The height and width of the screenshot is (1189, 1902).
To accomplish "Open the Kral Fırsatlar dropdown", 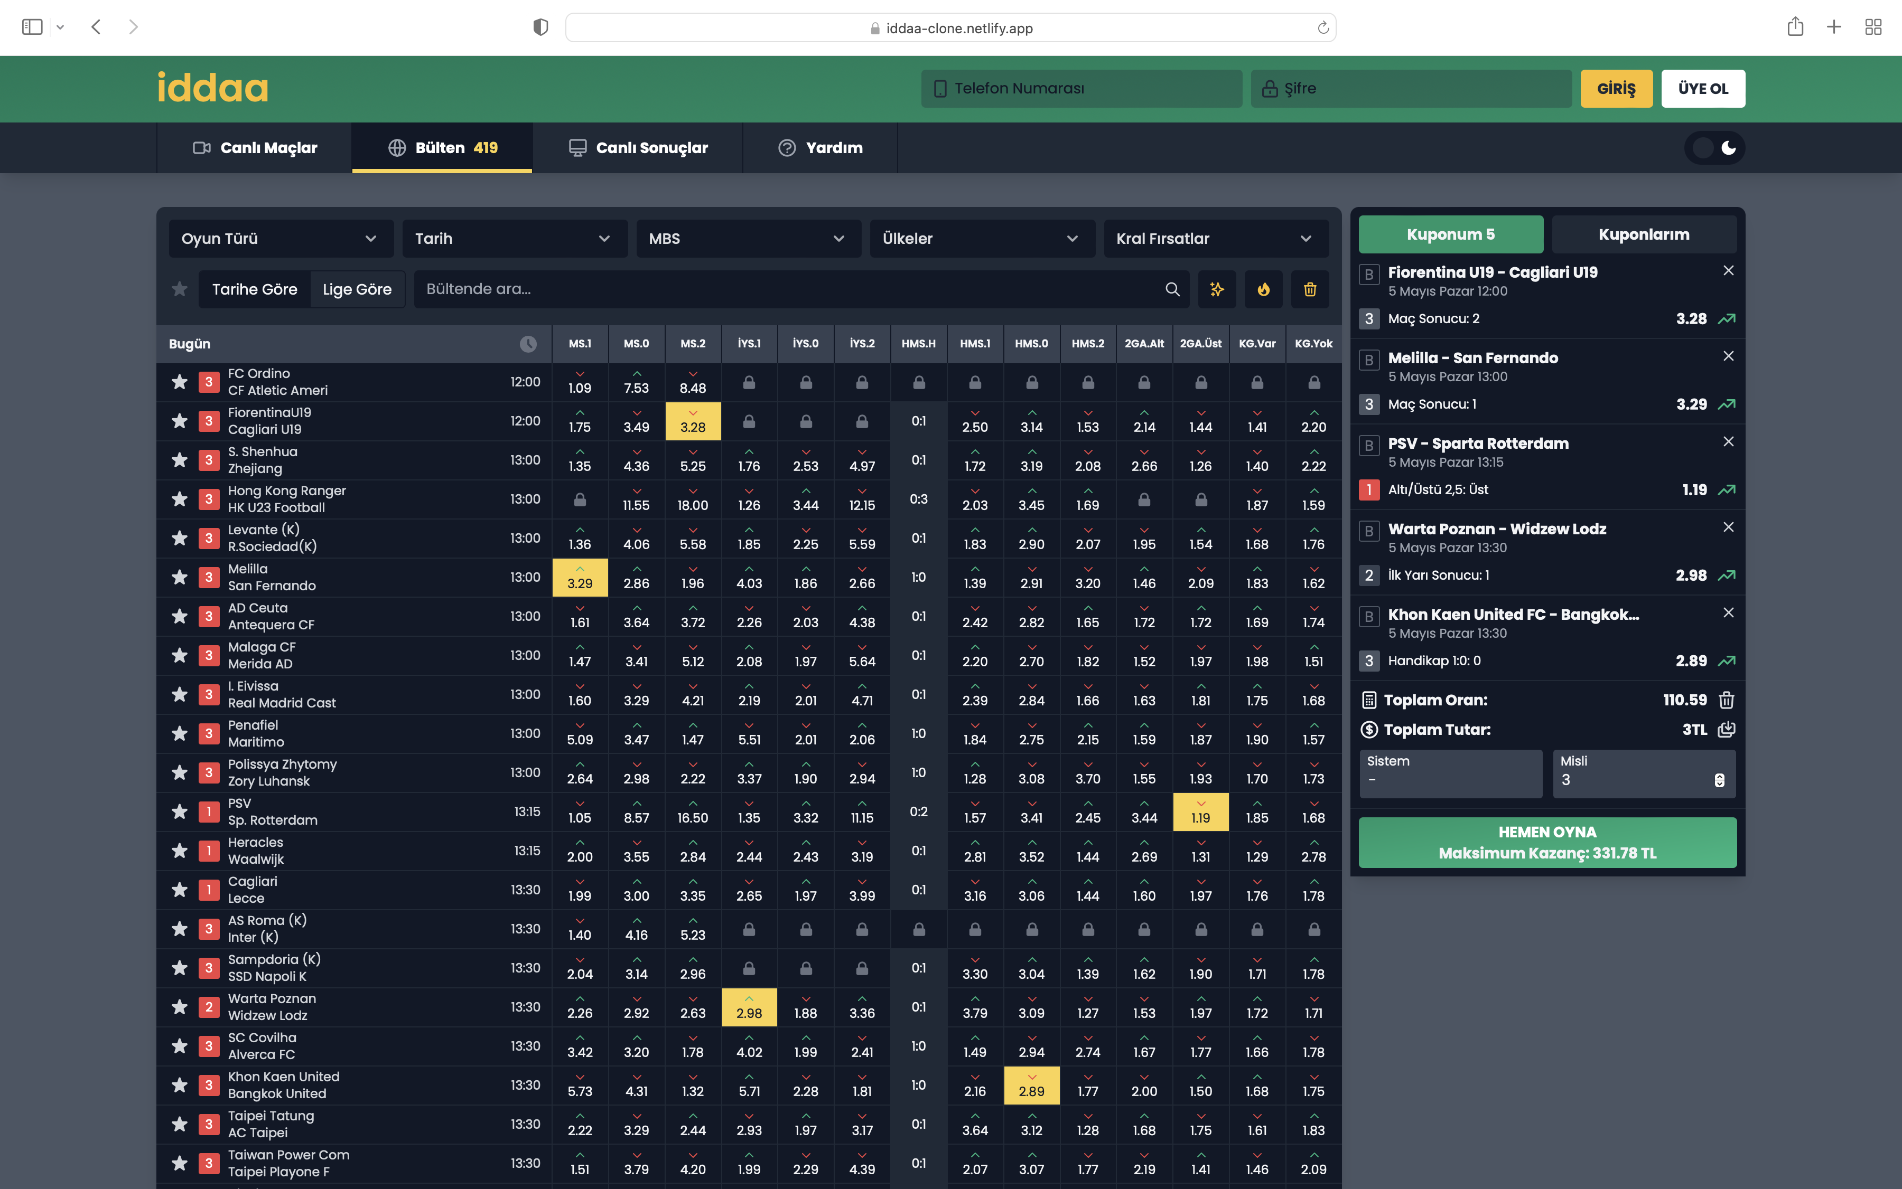I will (1215, 238).
